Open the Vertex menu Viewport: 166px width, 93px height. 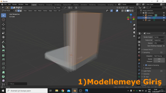coord(45,11)
